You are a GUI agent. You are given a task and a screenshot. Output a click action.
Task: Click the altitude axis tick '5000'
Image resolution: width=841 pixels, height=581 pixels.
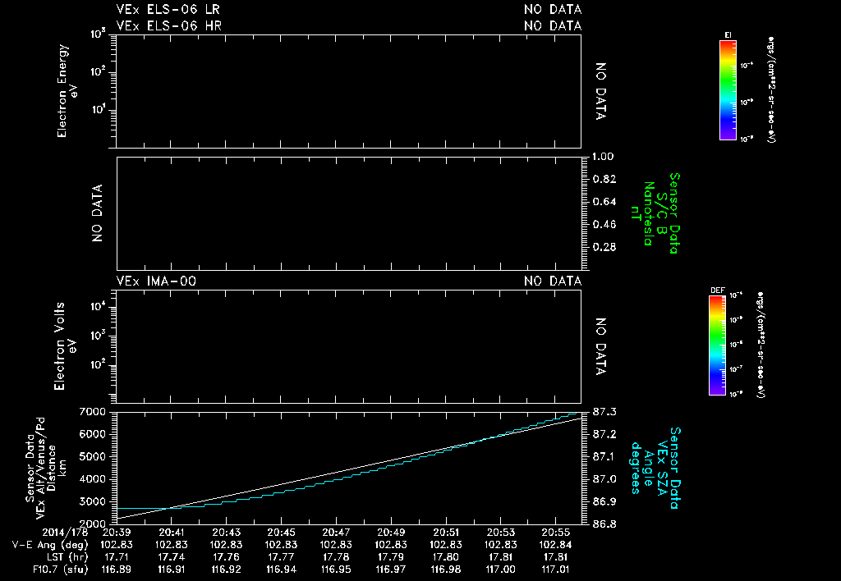pyautogui.click(x=92, y=457)
